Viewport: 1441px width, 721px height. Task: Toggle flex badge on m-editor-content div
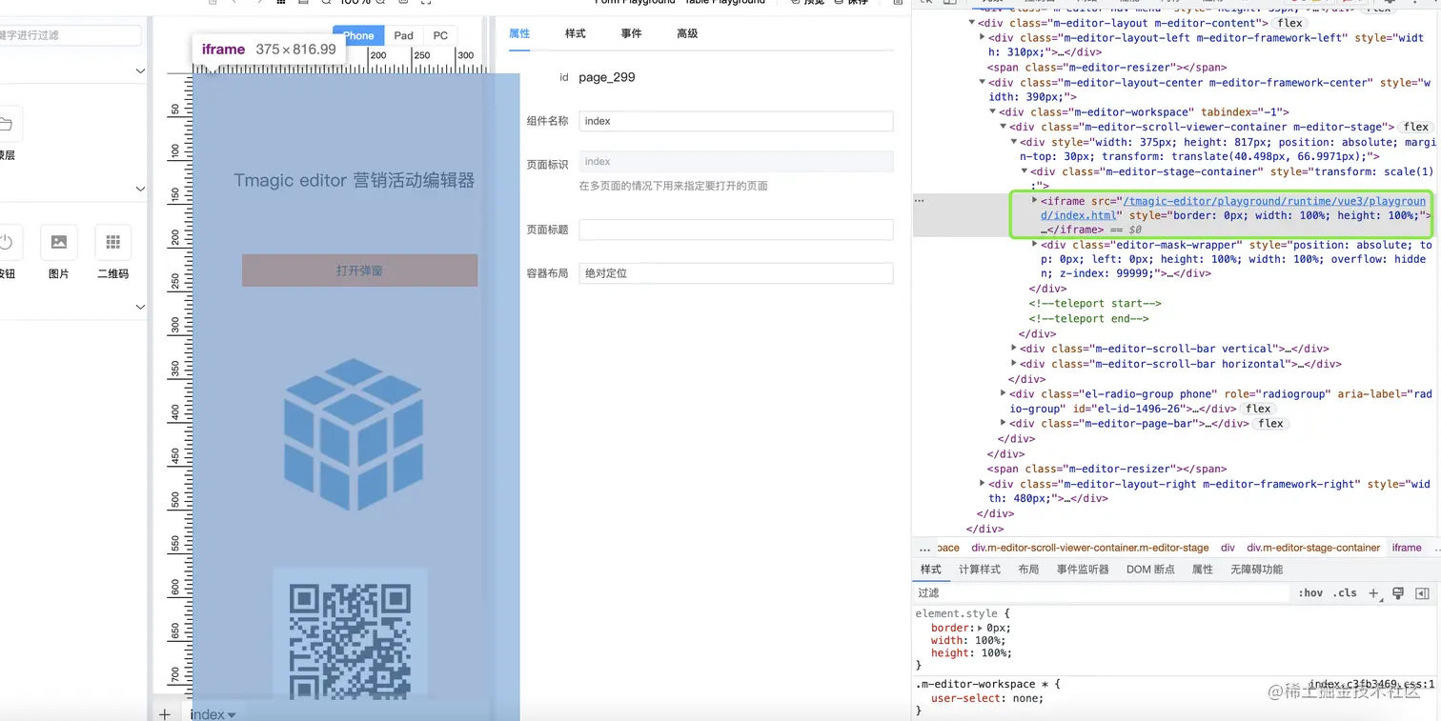coord(1290,23)
